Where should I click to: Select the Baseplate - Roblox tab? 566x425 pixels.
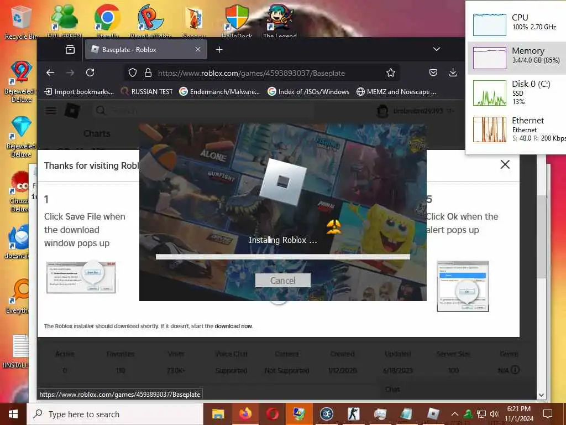click(146, 49)
